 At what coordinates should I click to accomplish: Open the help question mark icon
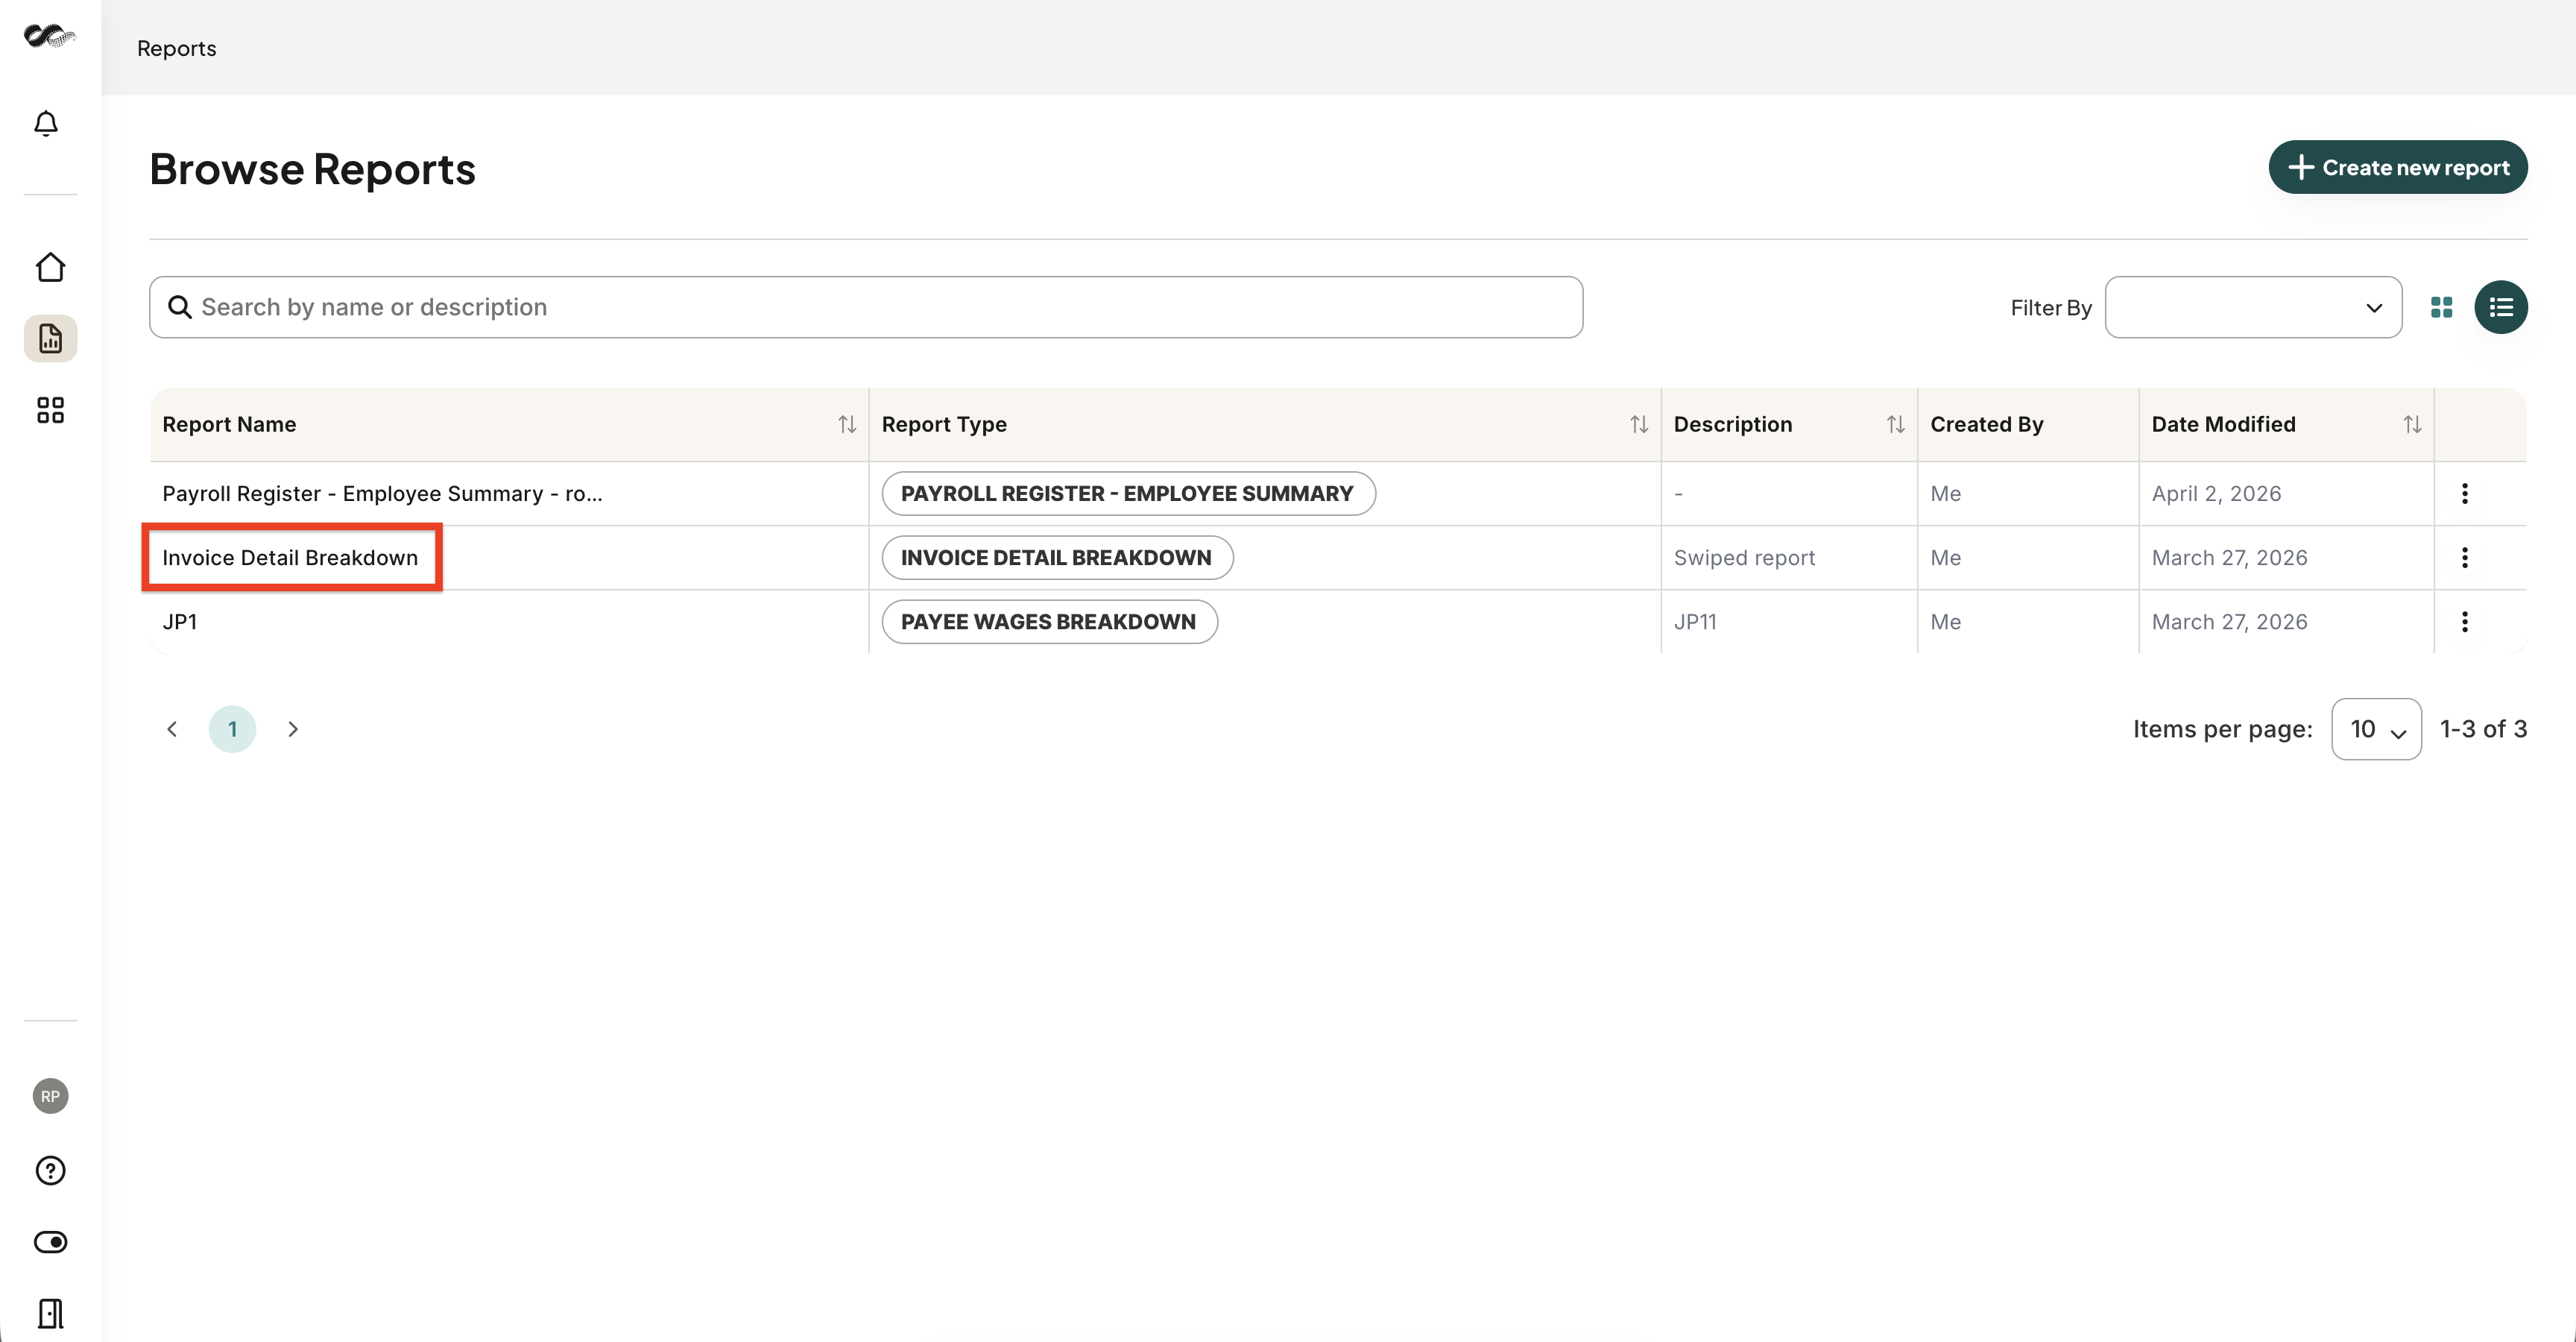pyautogui.click(x=50, y=1170)
